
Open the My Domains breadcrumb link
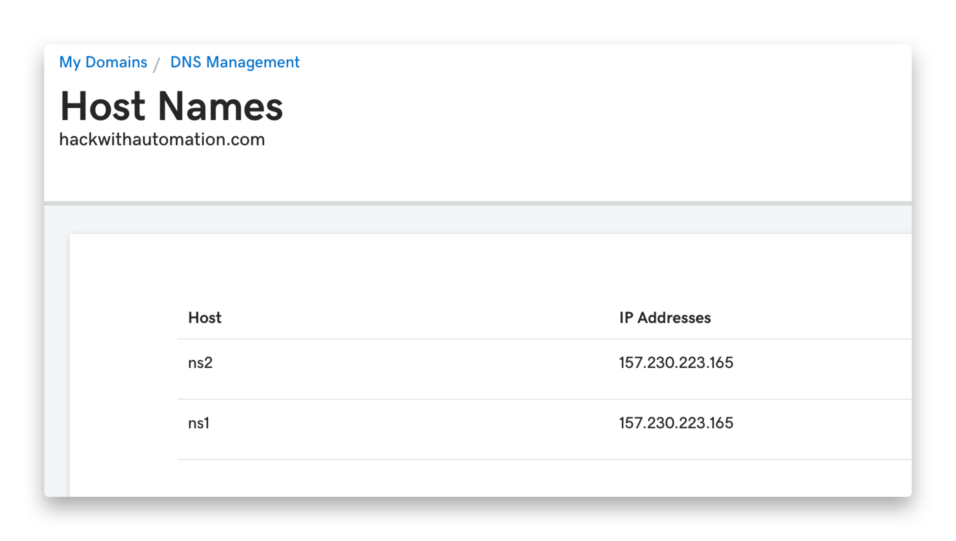pyautogui.click(x=103, y=62)
